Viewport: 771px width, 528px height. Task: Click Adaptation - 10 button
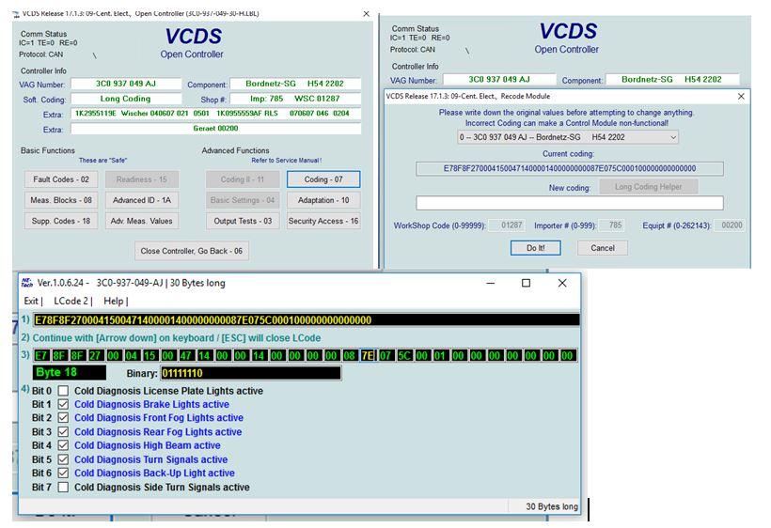(x=323, y=200)
